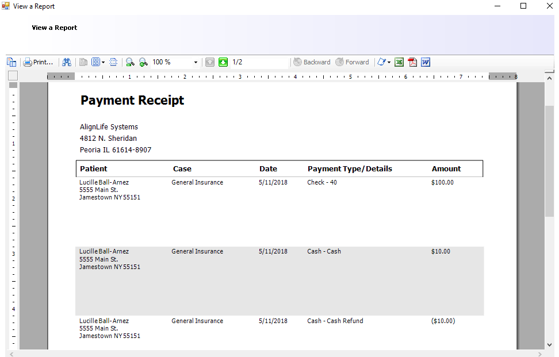Click the multiple pages view icon
559x357 pixels.
(x=95, y=62)
